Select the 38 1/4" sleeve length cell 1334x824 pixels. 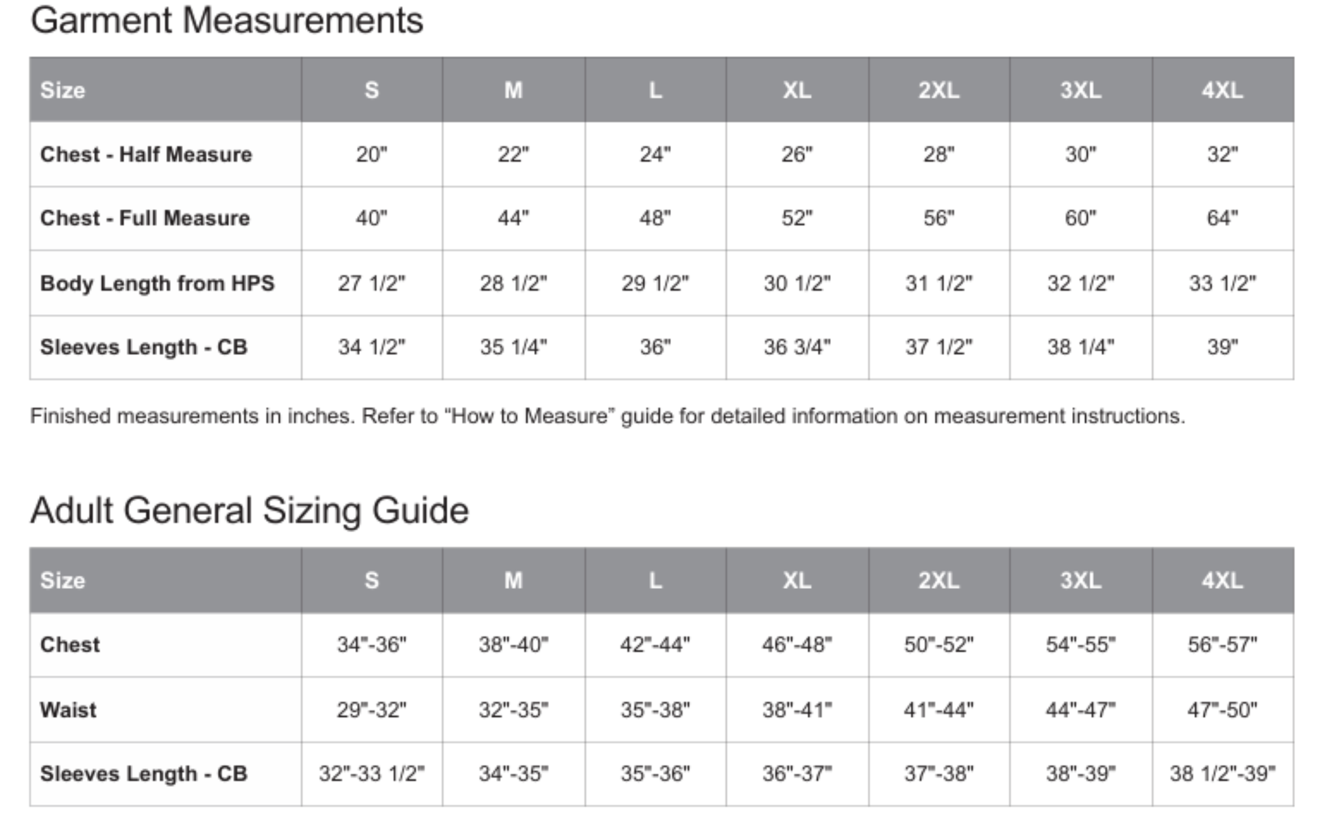pyautogui.click(x=1080, y=348)
